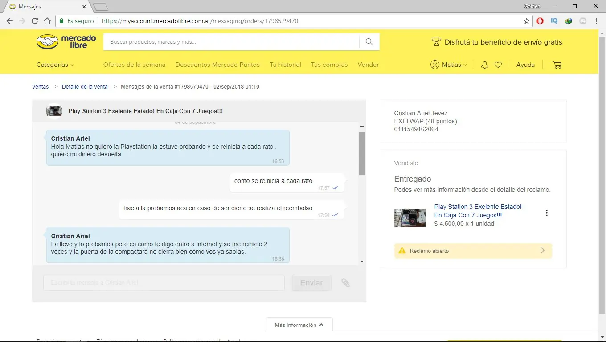The width and height of the screenshot is (606, 342).
Task: Click browser forward arrow
Action: coord(22,21)
